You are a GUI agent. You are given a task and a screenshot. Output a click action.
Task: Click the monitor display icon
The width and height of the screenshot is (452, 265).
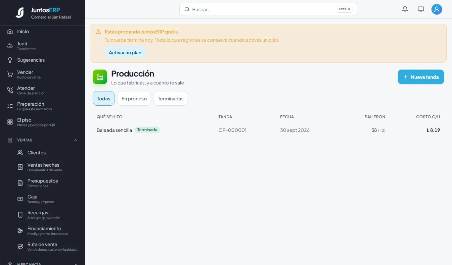421,9
